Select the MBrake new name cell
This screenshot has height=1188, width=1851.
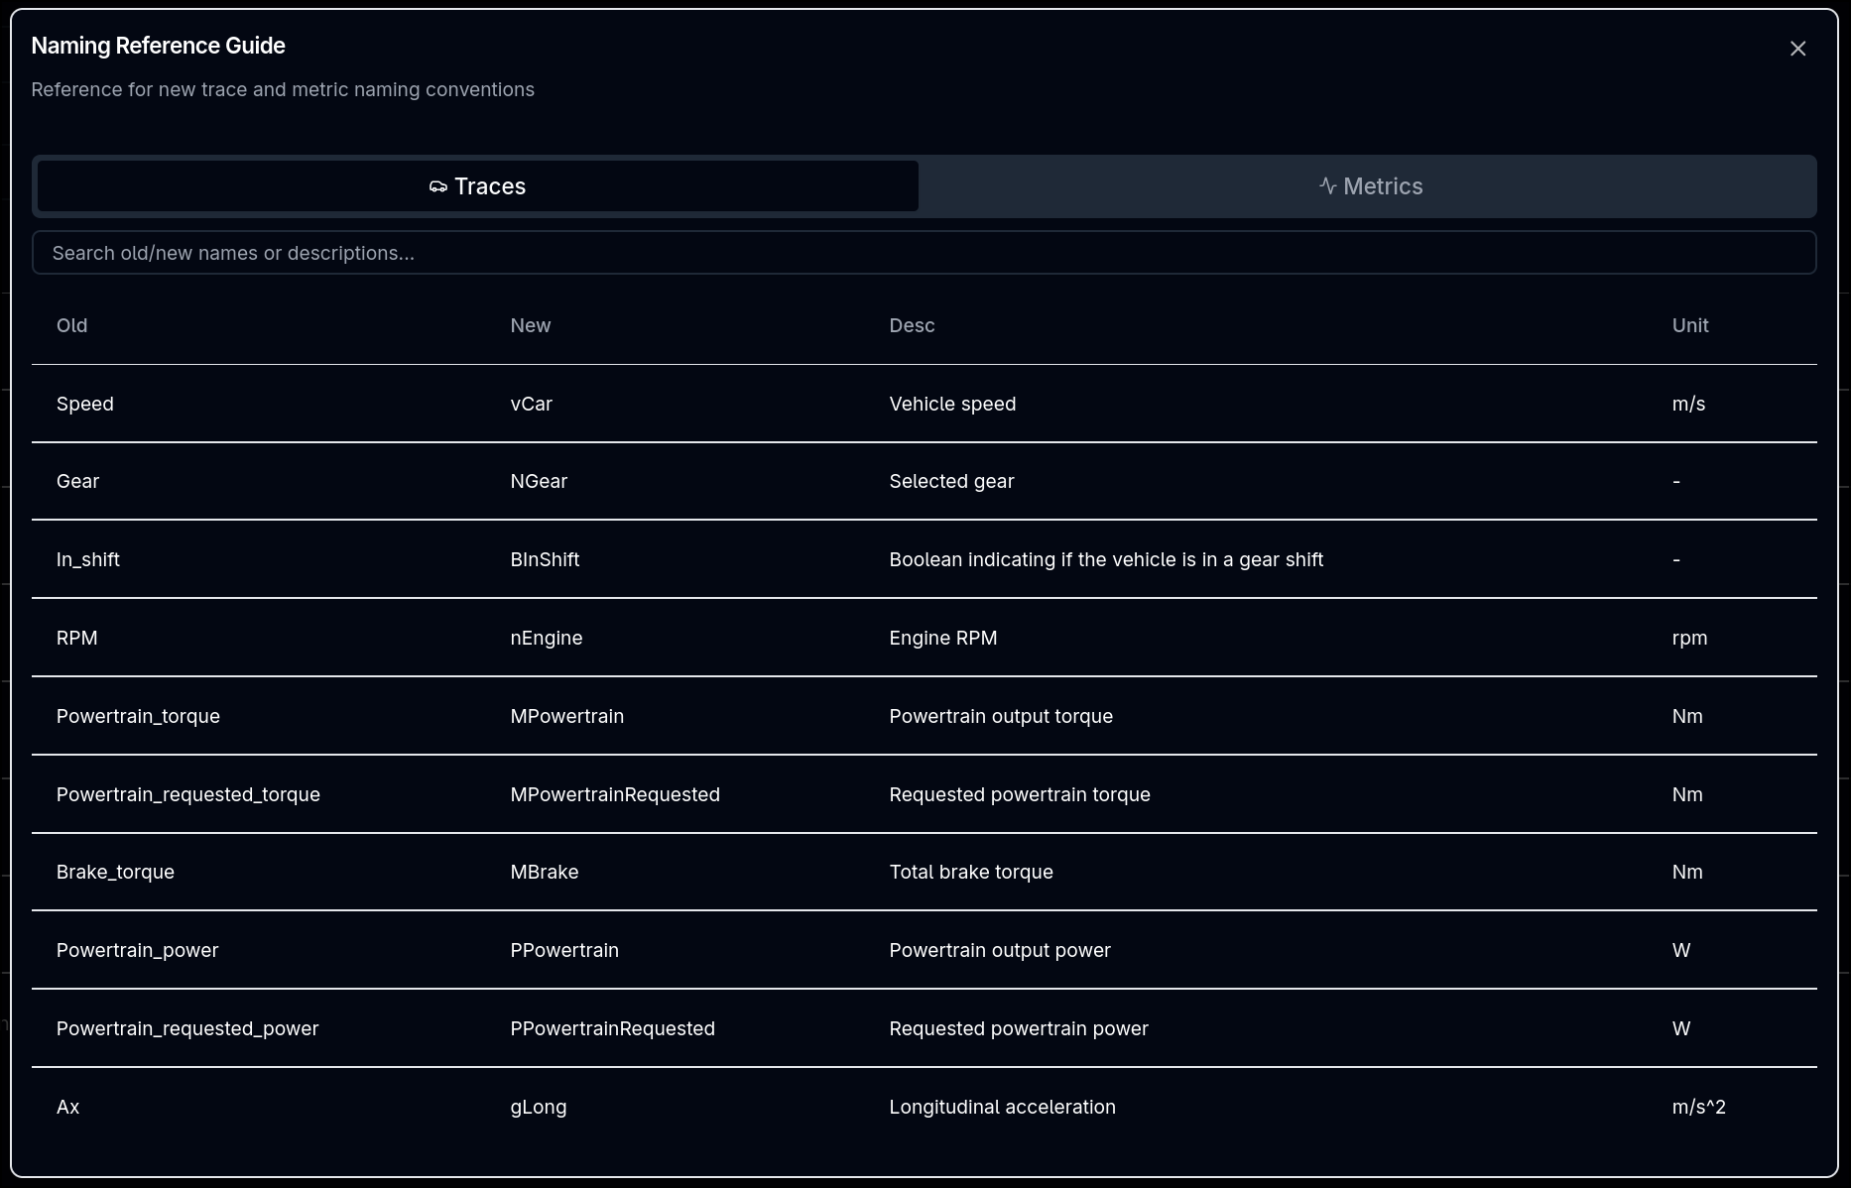(x=545, y=872)
